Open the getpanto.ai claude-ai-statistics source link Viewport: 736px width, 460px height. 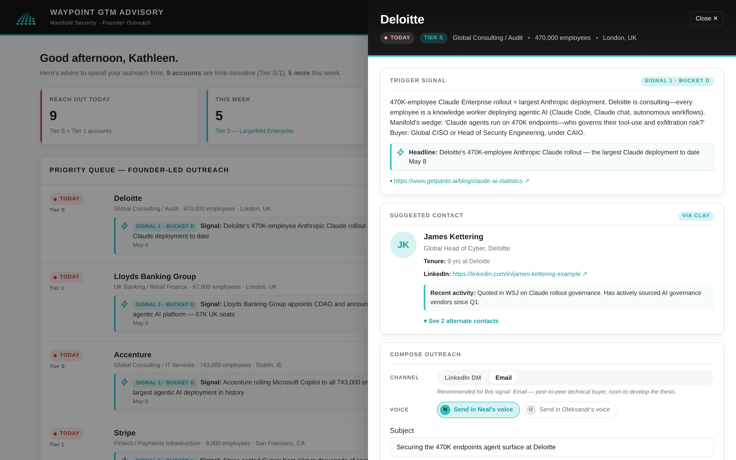click(461, 181)
